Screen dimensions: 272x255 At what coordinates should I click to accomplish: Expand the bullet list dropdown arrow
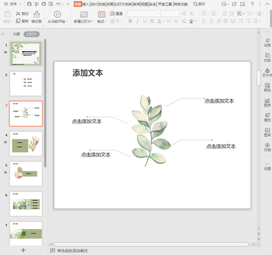point(208,14)
